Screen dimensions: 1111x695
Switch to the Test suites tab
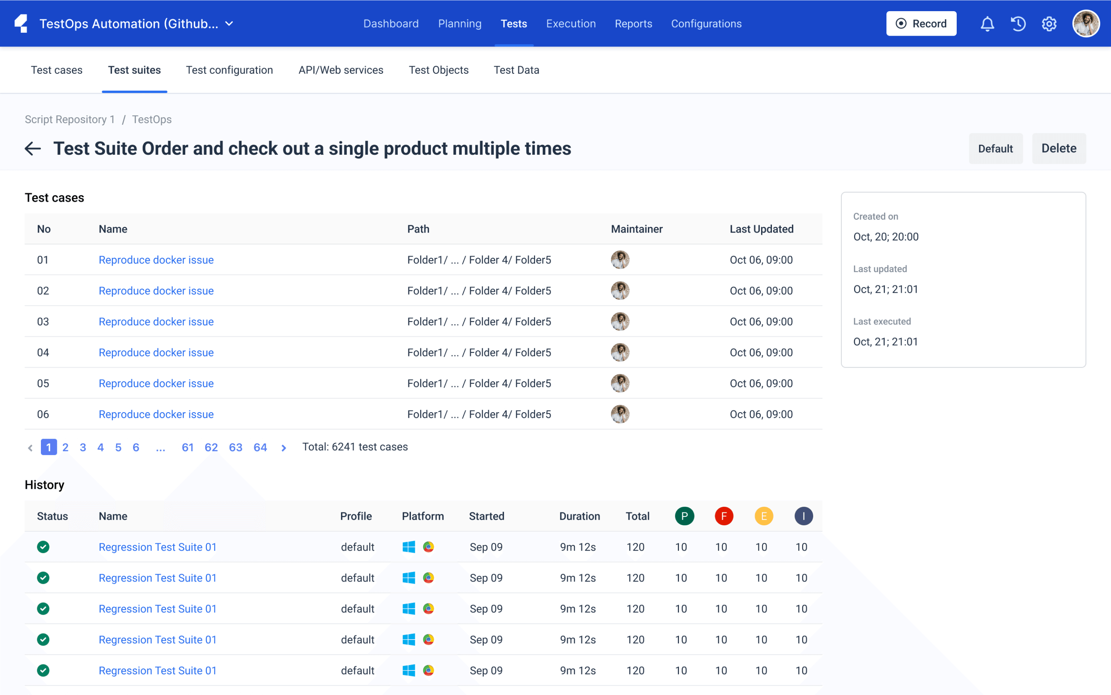pyautogui.click(x=134, y=70)
